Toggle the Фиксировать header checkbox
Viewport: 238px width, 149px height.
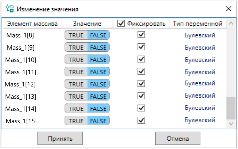[x=121, y=24]
